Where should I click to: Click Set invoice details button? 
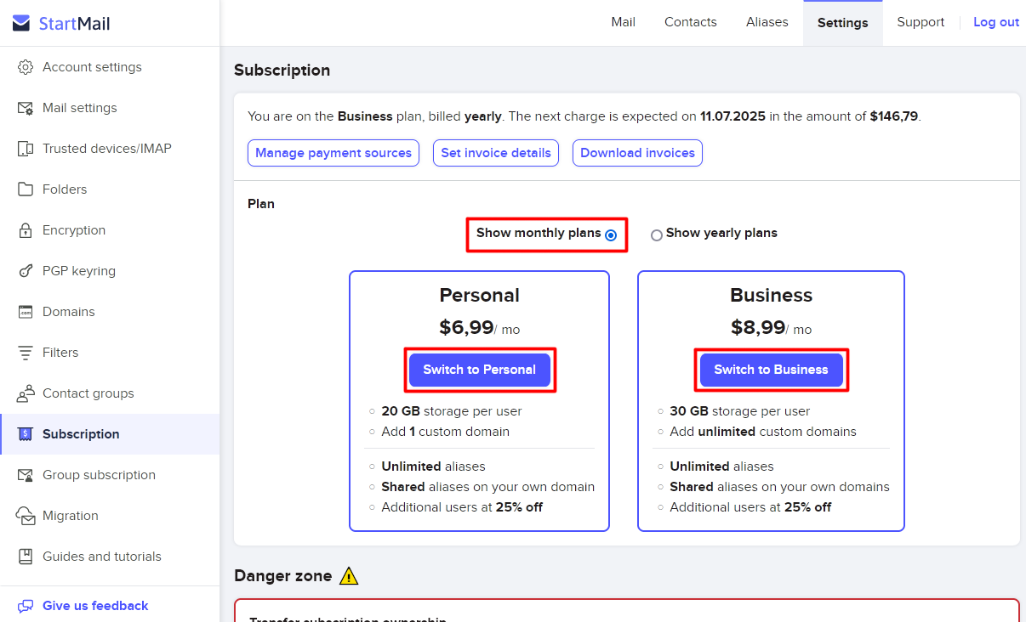tap(496, 153)
